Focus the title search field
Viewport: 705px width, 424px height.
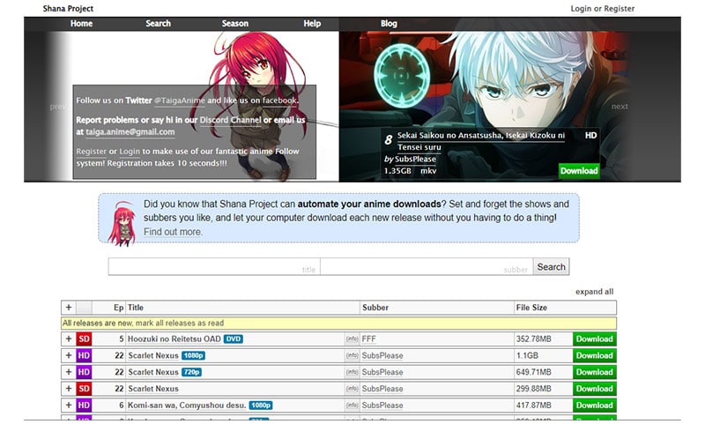pyautogui.click(x=214, y=266)
